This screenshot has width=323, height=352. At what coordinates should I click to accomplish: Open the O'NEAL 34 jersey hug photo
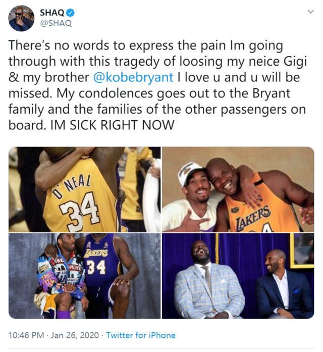tap(84, 189)
